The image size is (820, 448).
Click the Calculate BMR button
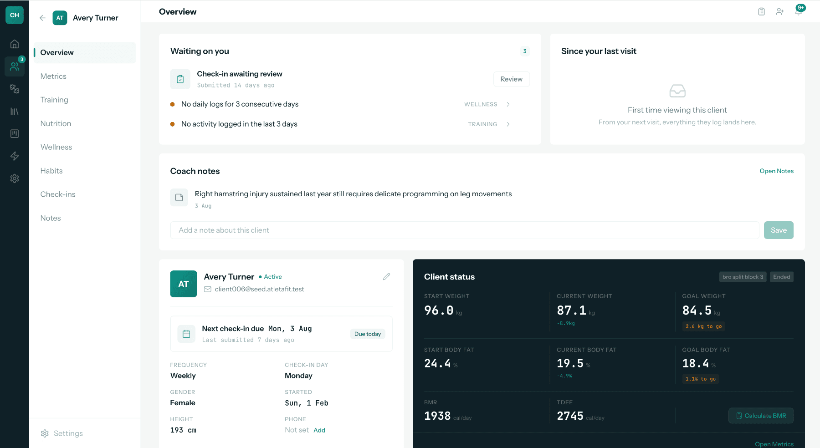point(761,416)
